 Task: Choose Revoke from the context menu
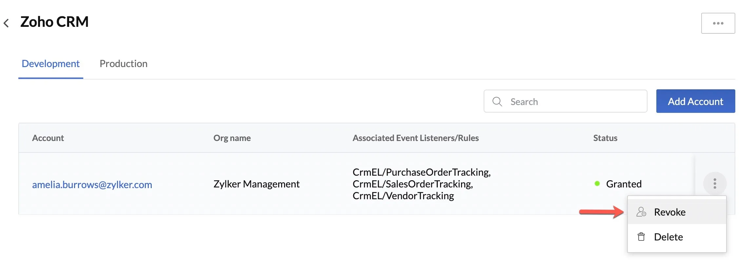point(677,212)
